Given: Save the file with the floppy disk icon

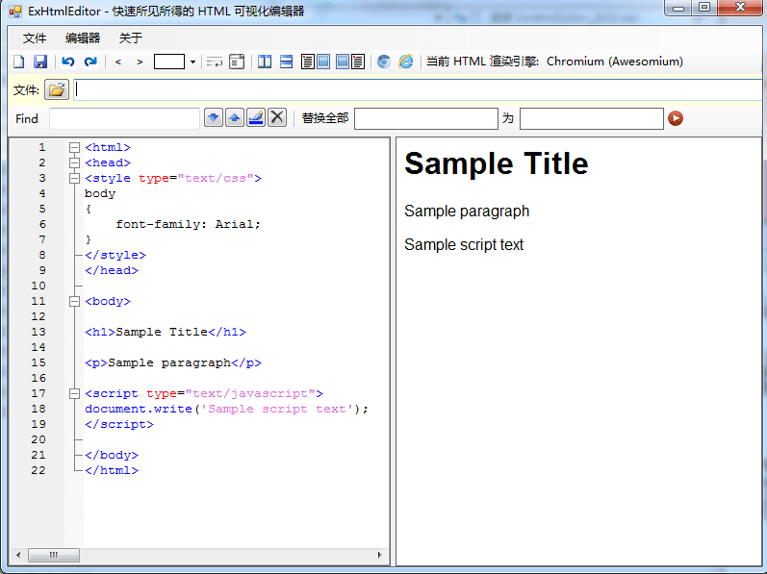Looking at the screenshot, I should click(40, 62).
